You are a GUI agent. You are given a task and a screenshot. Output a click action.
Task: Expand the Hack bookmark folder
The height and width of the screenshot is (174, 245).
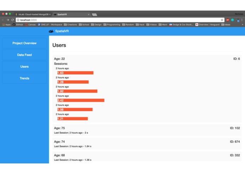140,25
